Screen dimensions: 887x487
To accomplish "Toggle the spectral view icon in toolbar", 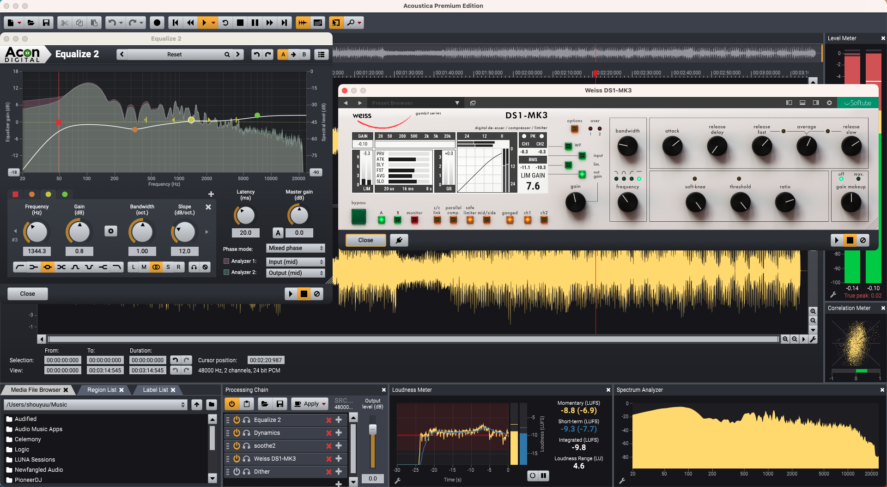I will pos(318,23).
